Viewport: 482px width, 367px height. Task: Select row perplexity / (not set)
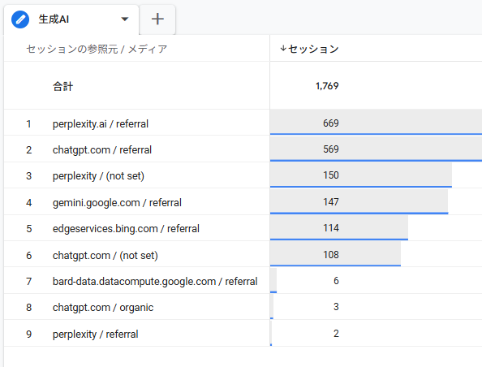(x=98, y=176)
